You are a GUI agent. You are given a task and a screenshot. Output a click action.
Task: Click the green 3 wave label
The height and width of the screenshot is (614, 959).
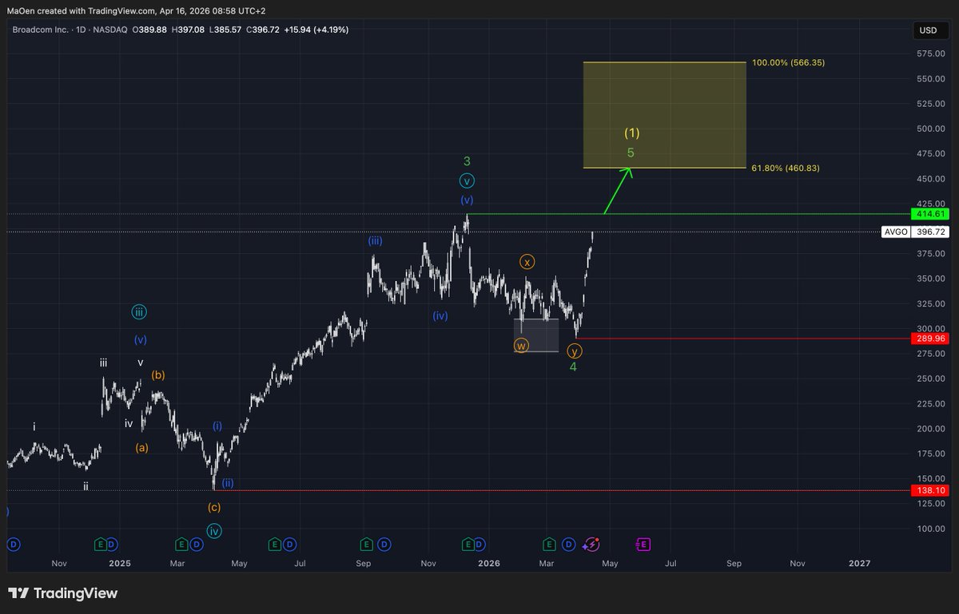pyautogui.click(x=467, y=161)
